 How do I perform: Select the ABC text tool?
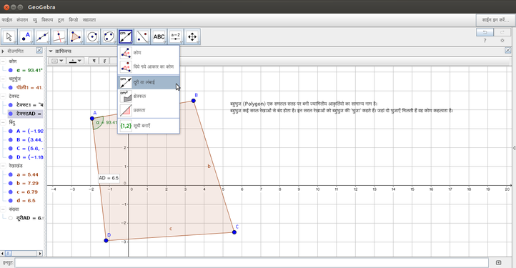point(159,37)
